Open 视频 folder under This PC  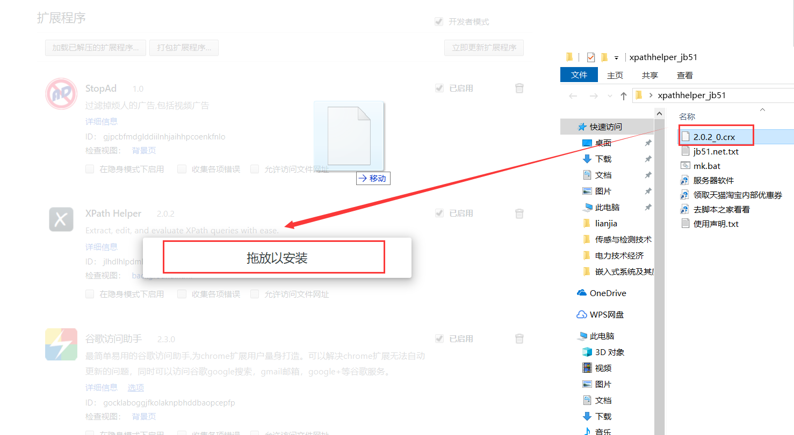click(x=603, y=368)
